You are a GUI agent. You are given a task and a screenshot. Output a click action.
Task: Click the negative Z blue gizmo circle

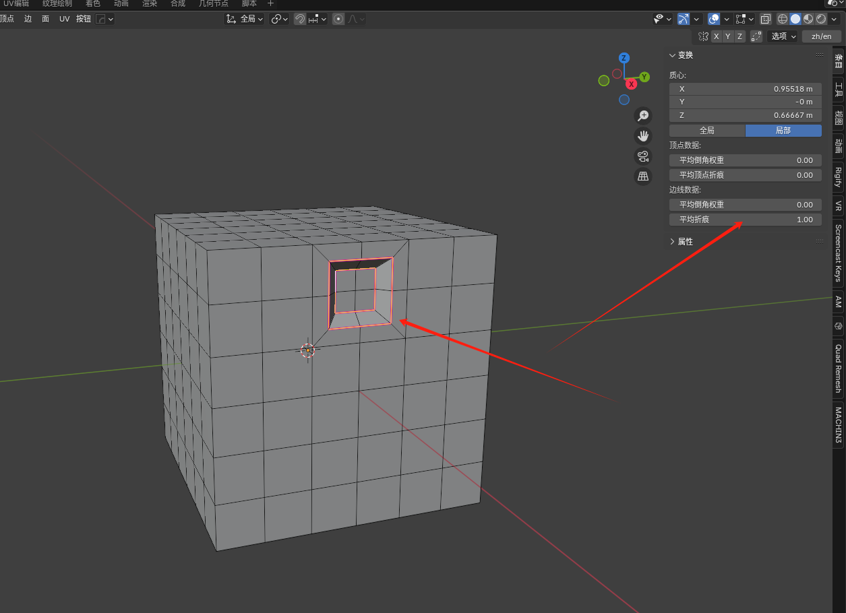[624, 100]
